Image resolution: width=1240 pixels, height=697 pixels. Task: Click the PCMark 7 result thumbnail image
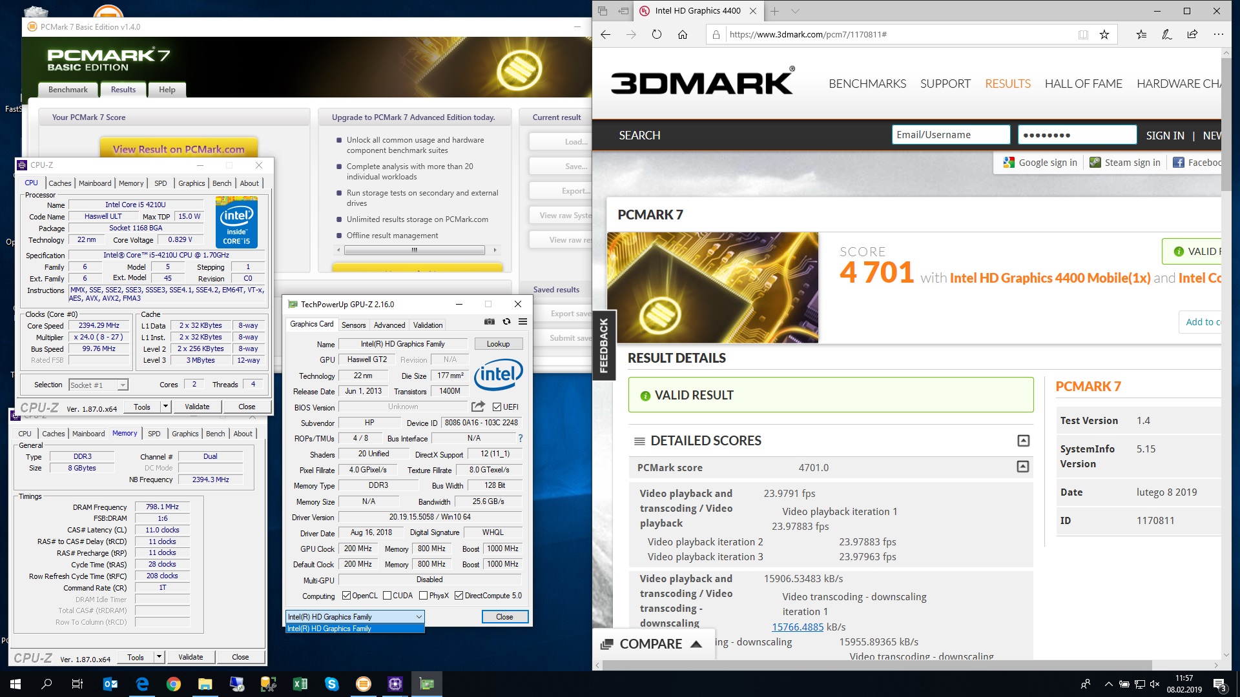point(712,287)
